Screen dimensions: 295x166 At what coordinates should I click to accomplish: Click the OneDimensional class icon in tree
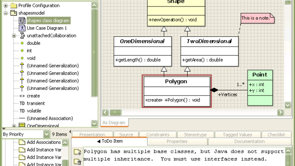click(x=22, y=125)
